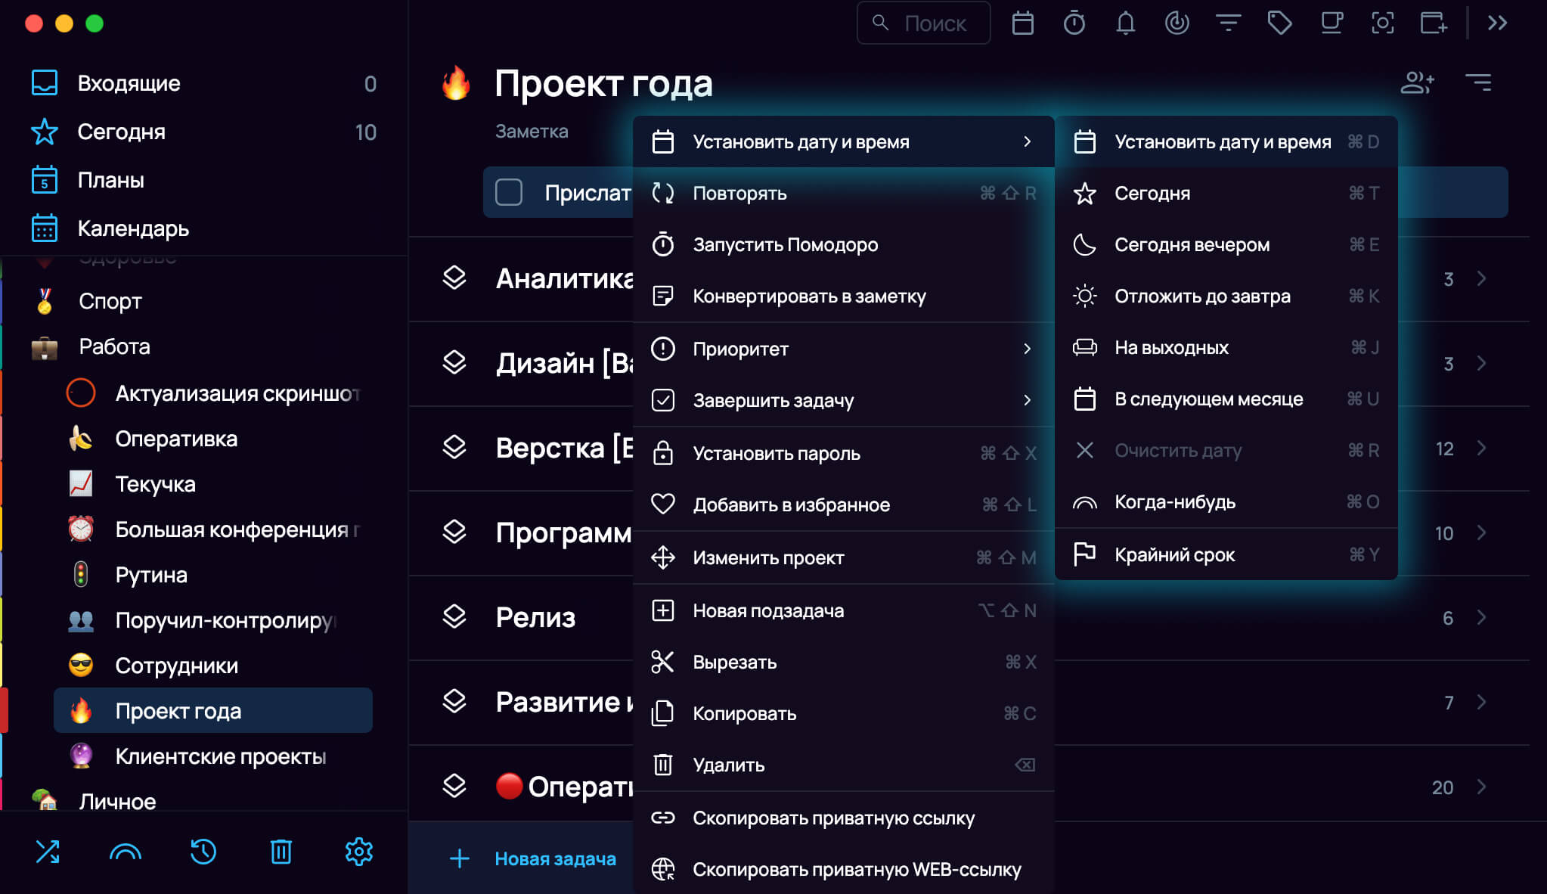1547x894 pixels.
Task: Click the calendar icon in top toolbar
Action: (1022, 23)
